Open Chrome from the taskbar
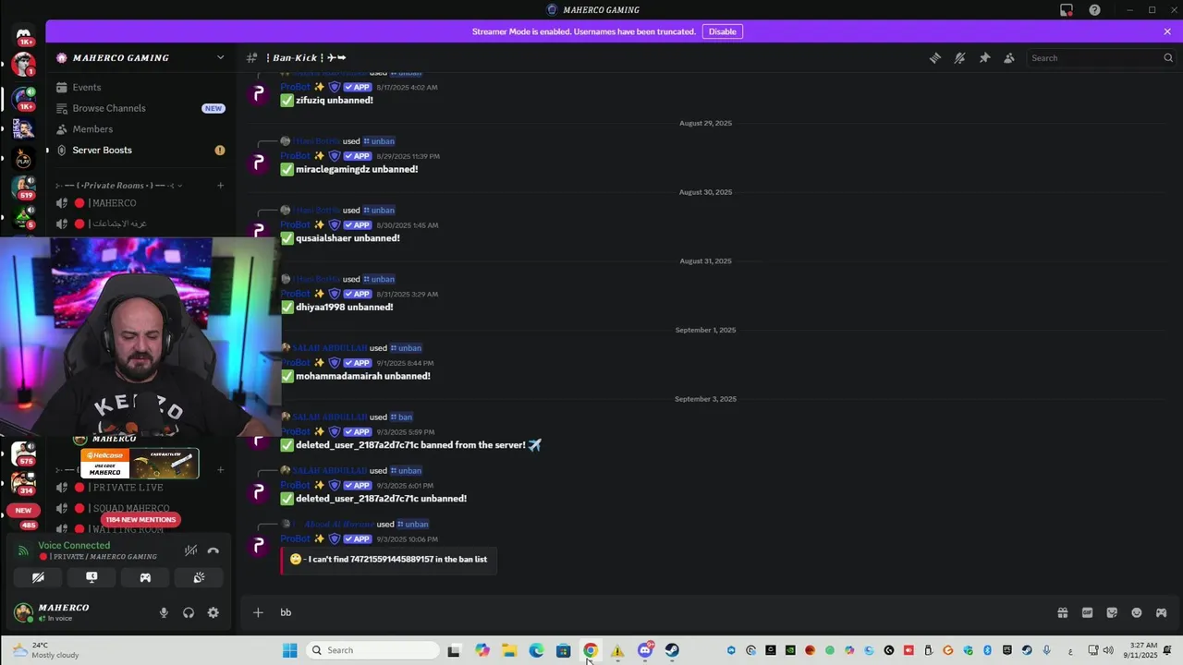The height and width of the screenshot is (665, 1183). pyautogui.click(x=590, y=650)
